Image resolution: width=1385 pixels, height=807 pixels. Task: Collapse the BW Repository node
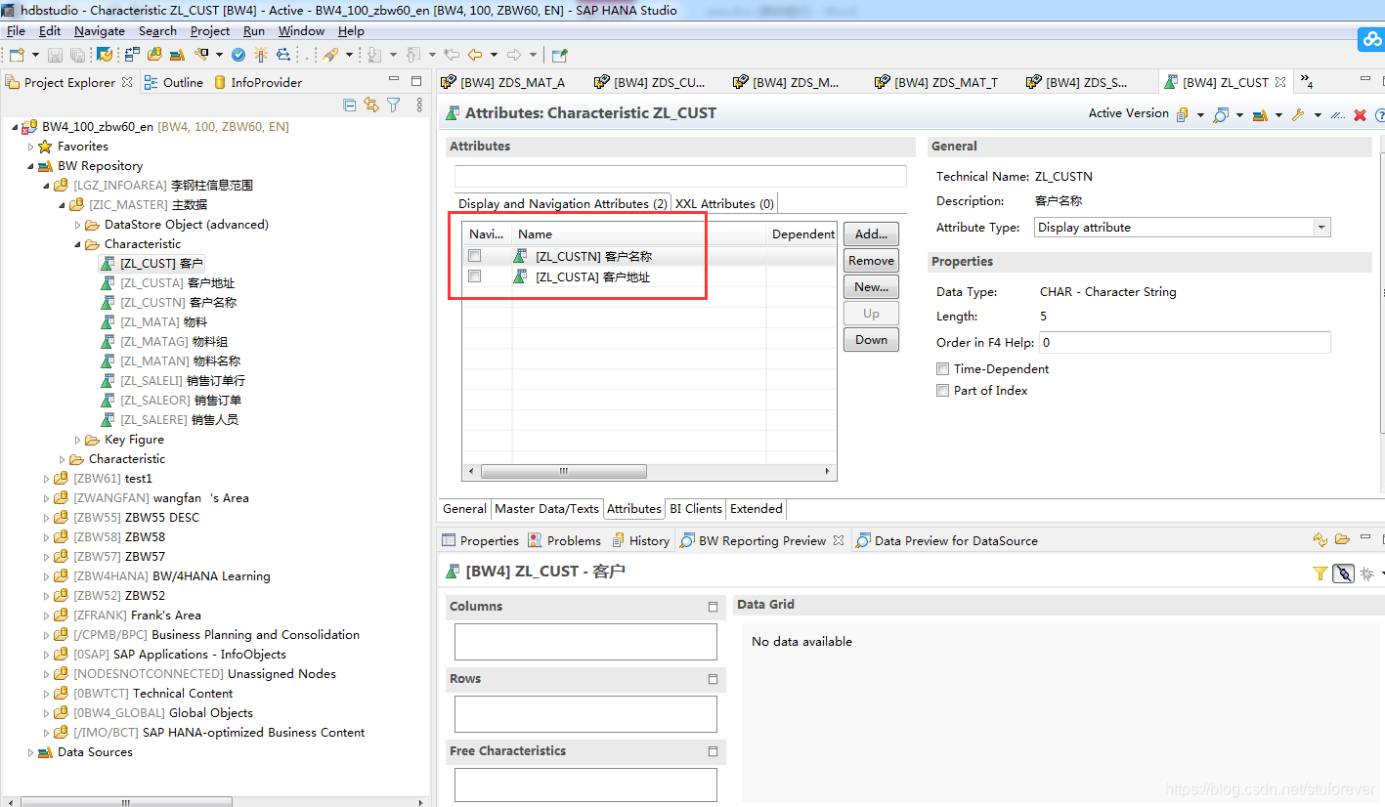(x=30, y=166)
